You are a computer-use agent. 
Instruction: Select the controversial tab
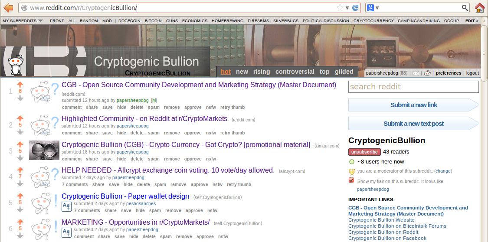295,72
